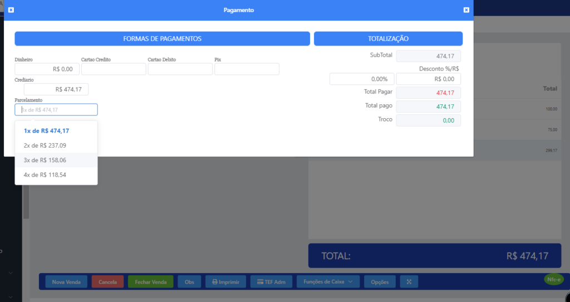Close Pagamento dialog with top-right X
This screenshot has height=302, width=570.
tap(466, 10)
